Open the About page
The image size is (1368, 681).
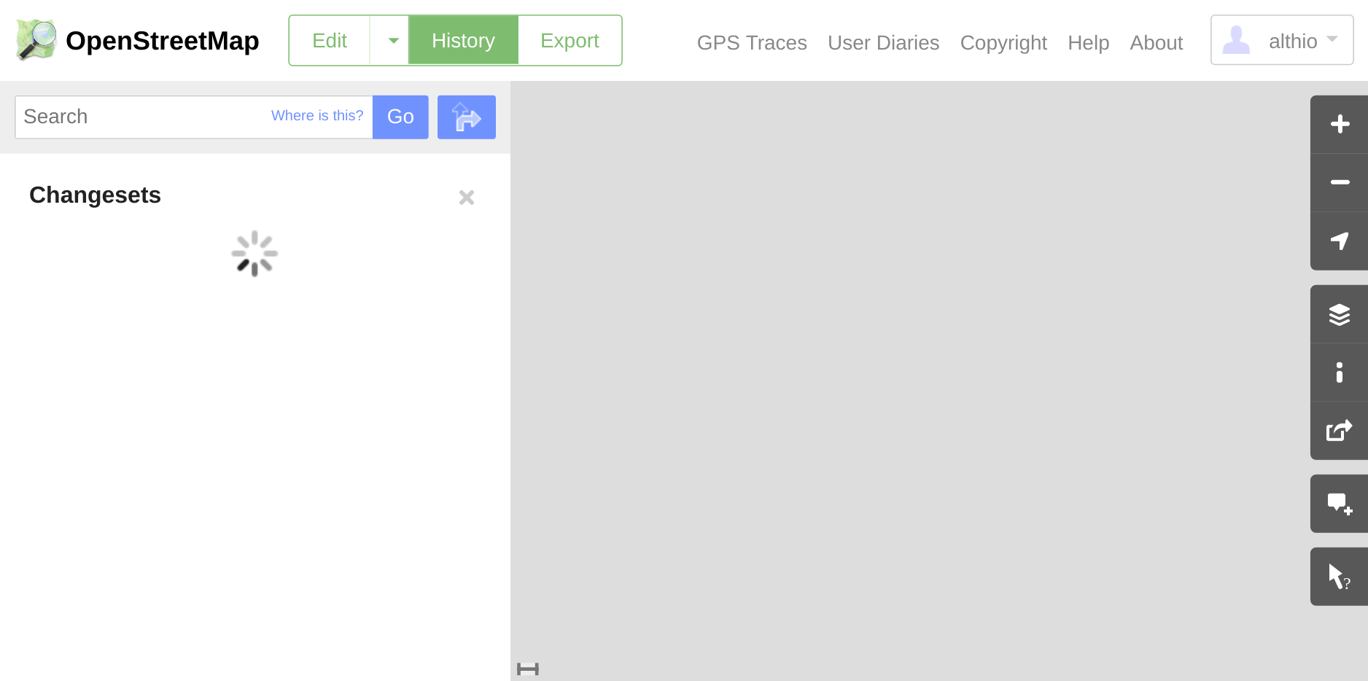pyautogui.click(x=1156, y=43)
